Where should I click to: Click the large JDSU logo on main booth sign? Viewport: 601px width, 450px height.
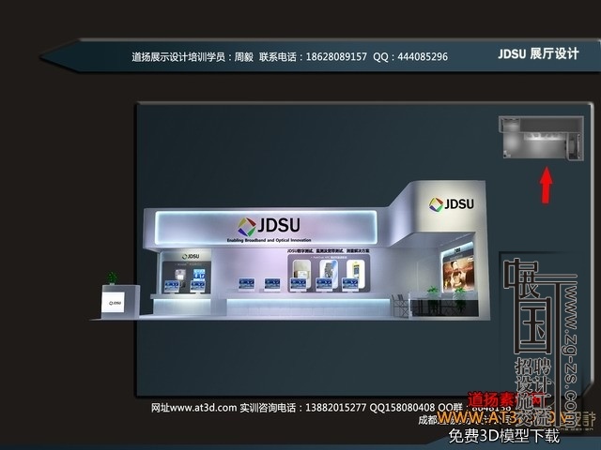269,226
